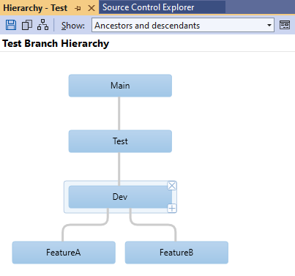Select the Test branch node
The height and width of the screenshot is (276, 295).
click(x=120, y=141)
